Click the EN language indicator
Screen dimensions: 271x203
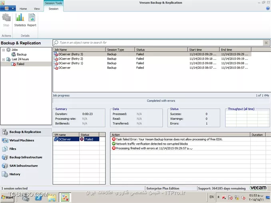point(211,197)
